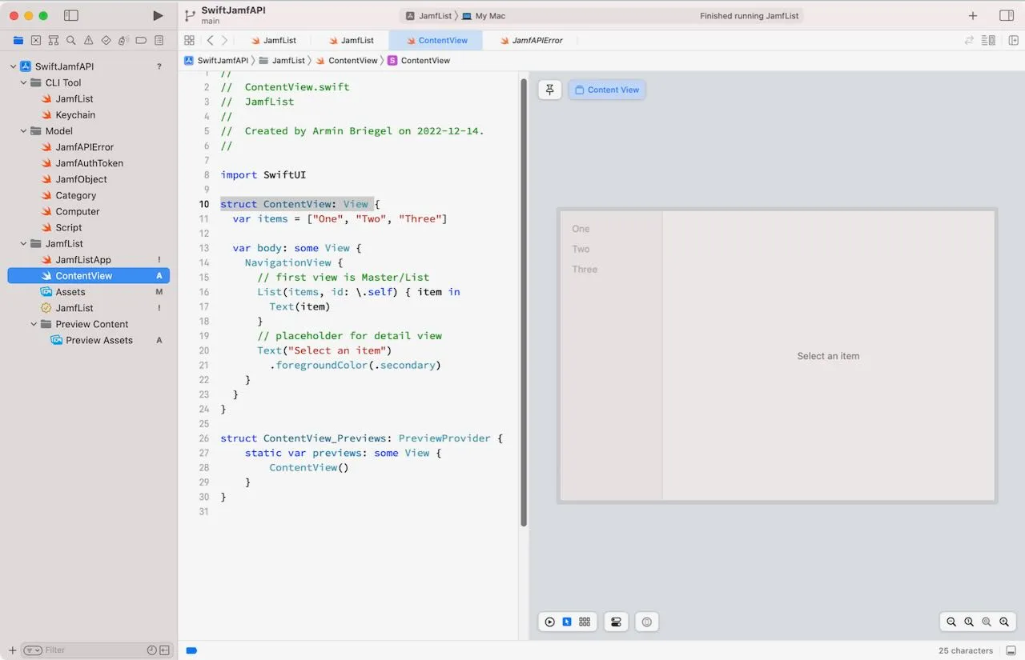Open the Test navigator

pos(105,40)
